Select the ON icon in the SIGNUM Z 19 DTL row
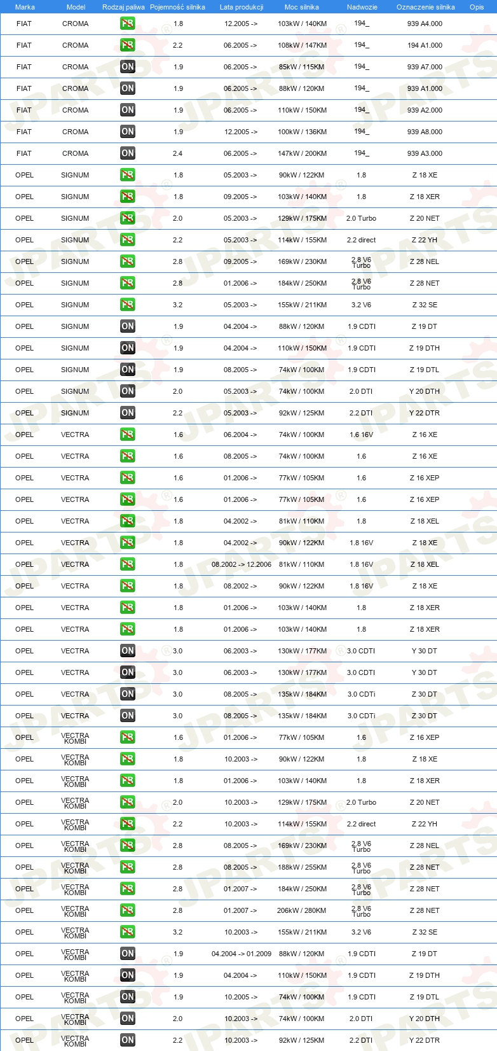This screenshot has height=1051, width=497. (x=128, y=370)
